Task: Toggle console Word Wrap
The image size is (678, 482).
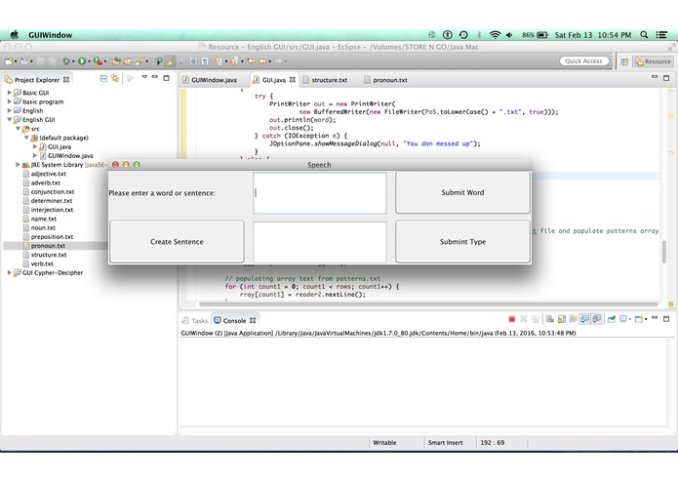Action: [573, 319]
